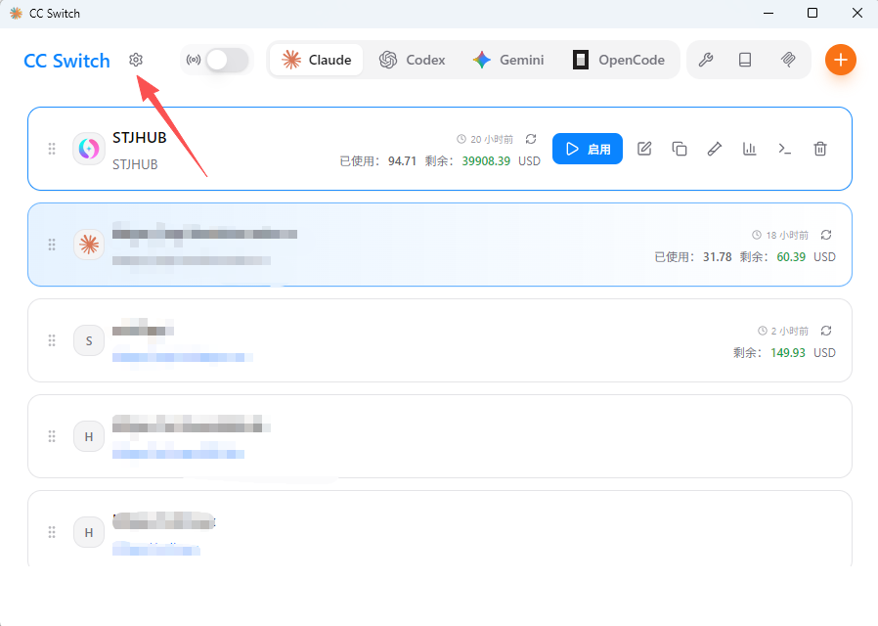Image resolution: width=878 pixels, height=626 pixels.
Task: Minimize the CC Switch window
Action: [768, 13]
